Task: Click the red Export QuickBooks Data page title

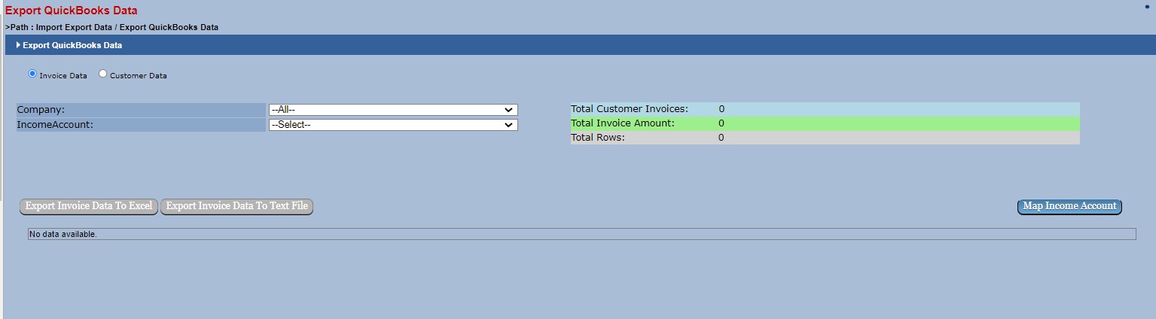Action: [x=72, y=11]
